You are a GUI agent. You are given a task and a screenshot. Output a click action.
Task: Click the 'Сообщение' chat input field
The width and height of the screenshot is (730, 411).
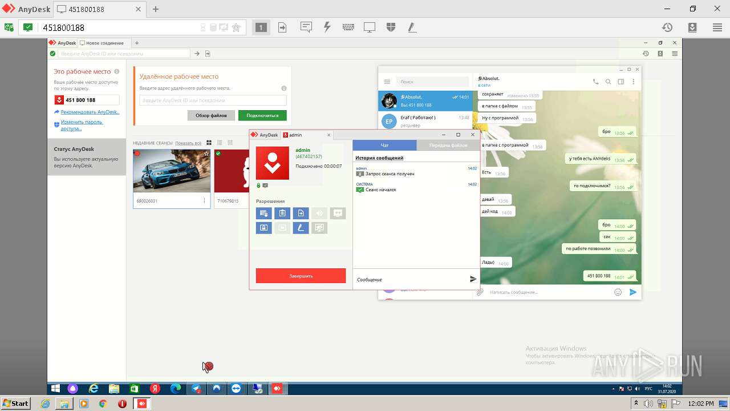coord(409,279)
